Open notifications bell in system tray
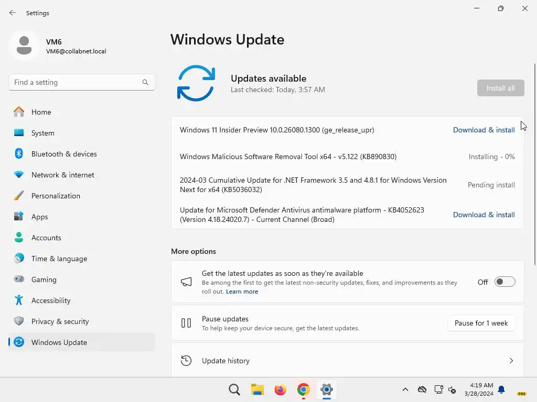This screenshot has height=402, width=537. [501, 389]
